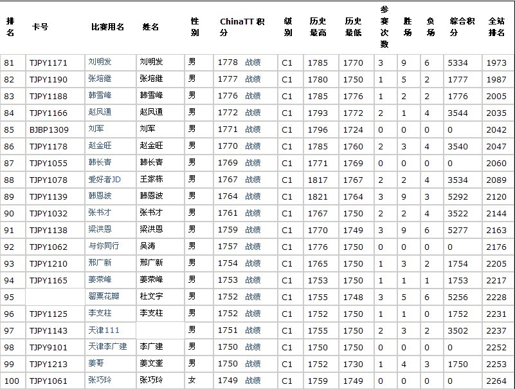
Task: View 战绩 record for rank 82 row
Action: tap(253, 79)
